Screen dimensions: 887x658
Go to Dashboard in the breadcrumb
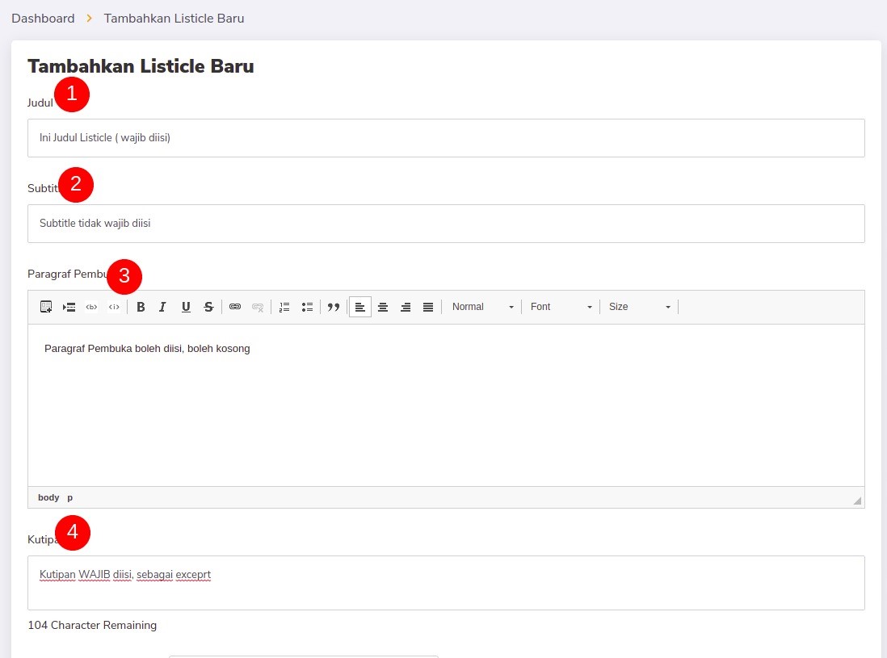pos(43,18)
